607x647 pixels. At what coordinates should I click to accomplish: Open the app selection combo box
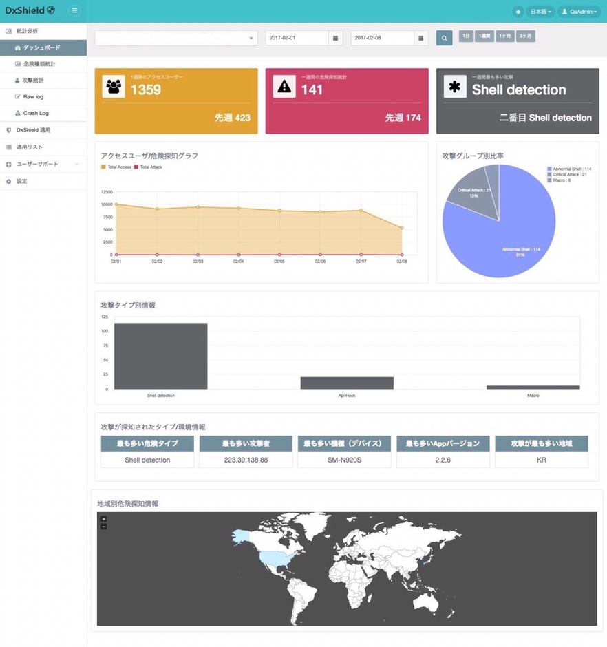tap(175, 39)
